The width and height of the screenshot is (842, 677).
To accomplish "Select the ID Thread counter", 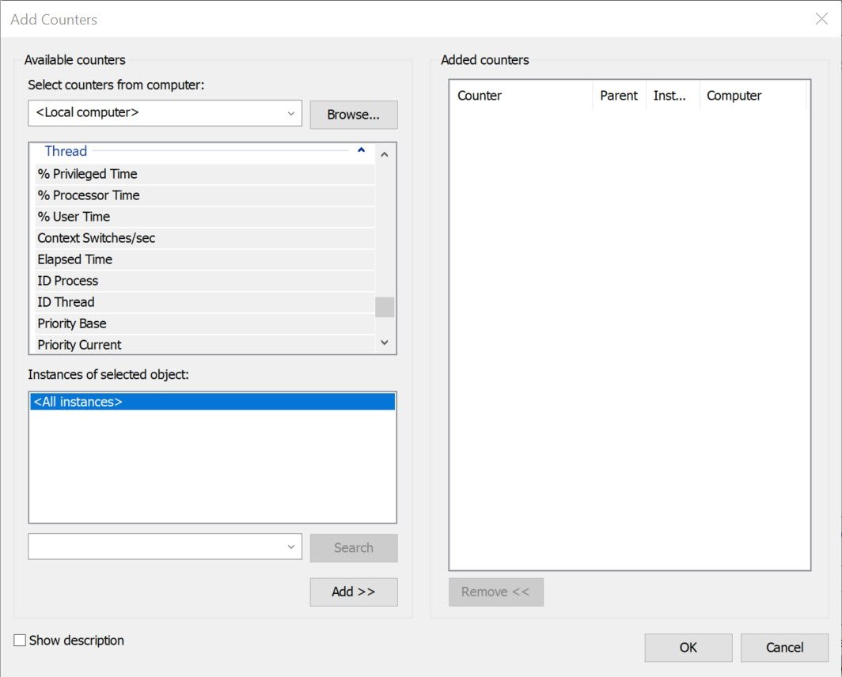I will [66, 301].
